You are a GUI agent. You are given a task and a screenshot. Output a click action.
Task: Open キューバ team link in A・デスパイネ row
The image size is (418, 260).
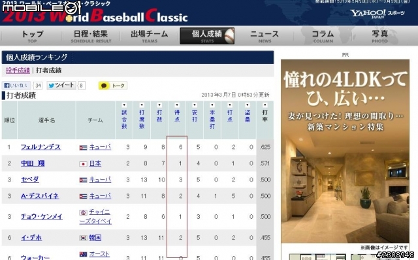click(100, 196)
